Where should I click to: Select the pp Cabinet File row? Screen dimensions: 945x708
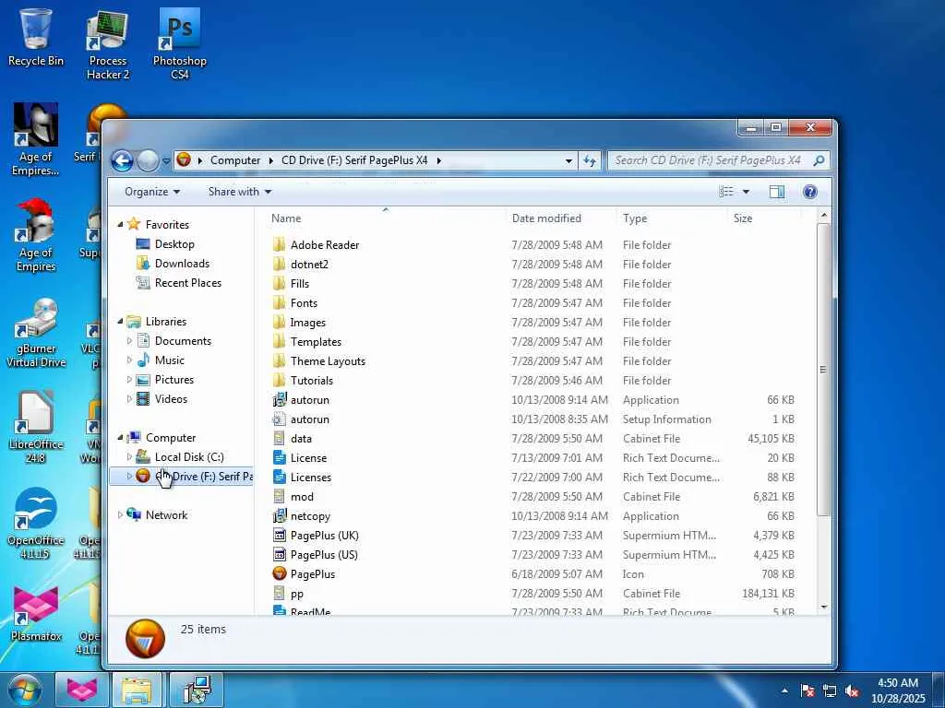(532, 593)
